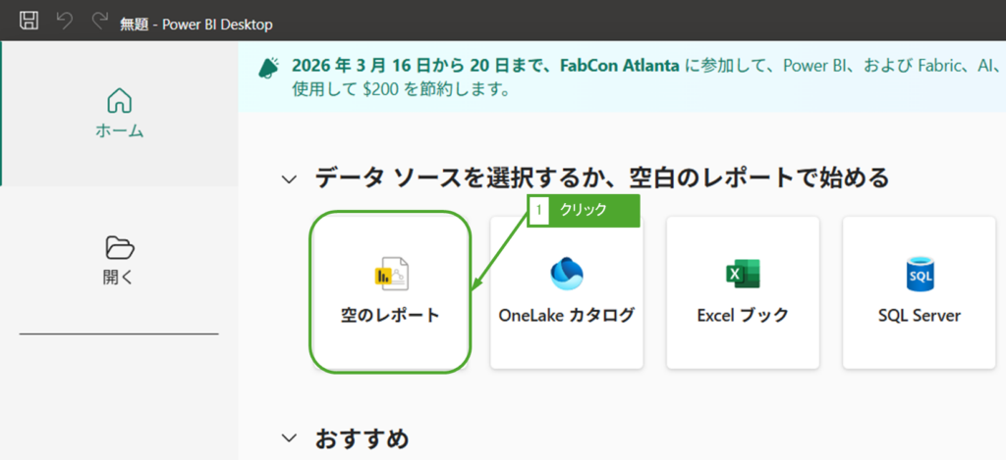1006x460 pixels.
Task: Choose the OneLake カタログ text label
Action: tap(567, 316)
